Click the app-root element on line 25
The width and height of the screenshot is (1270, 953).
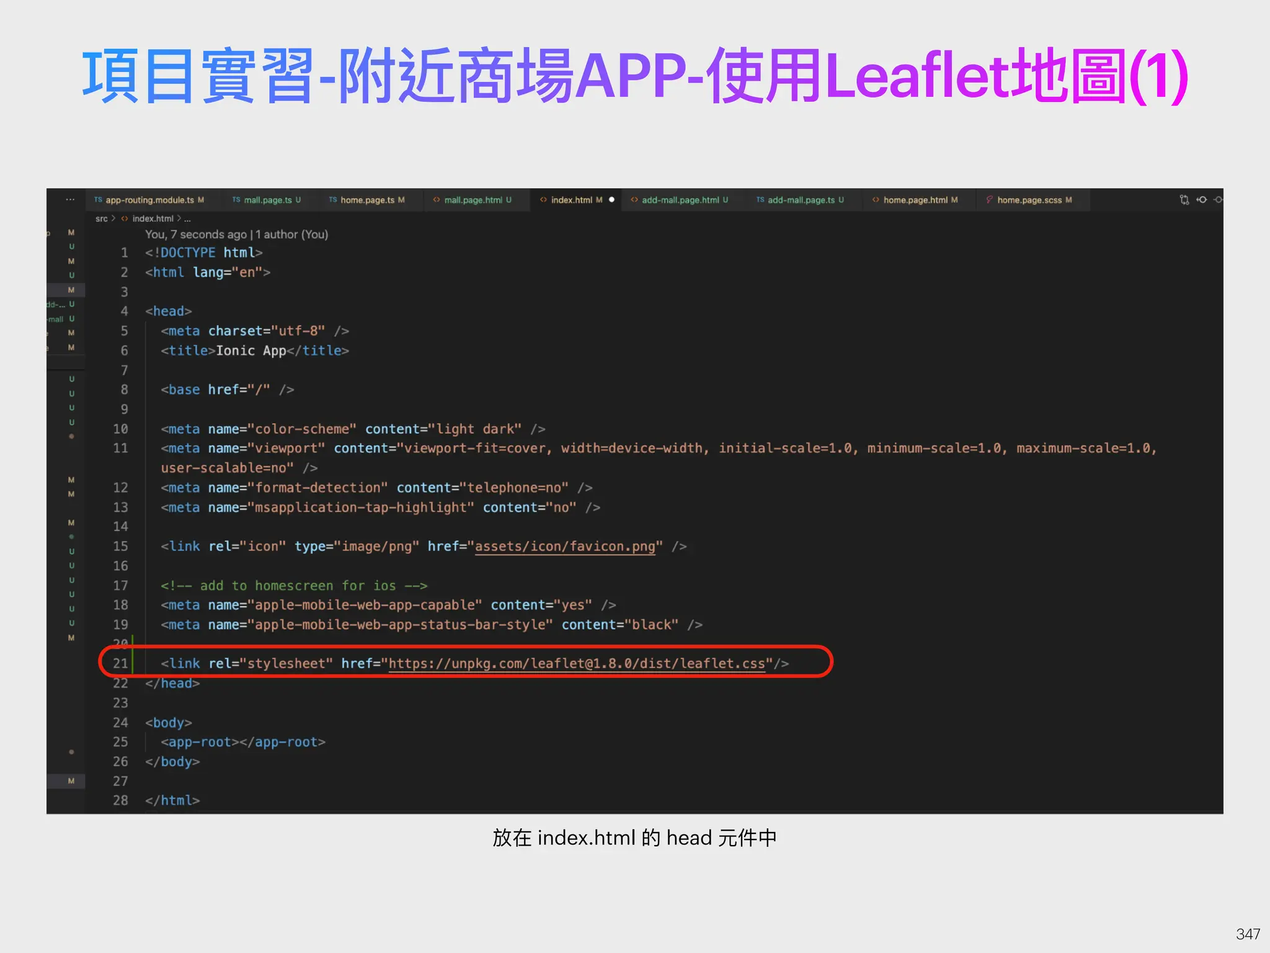coord(243,742)
